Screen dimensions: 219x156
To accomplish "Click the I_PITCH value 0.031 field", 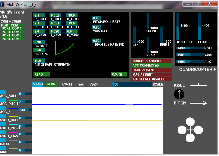I will point(55,23).
